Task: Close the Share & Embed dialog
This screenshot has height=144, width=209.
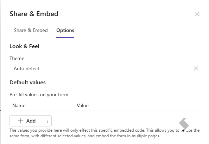Action: point(197,14)
